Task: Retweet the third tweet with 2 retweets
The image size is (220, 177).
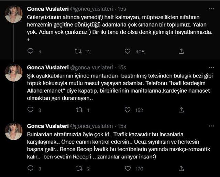Action: tap(78, 169)
